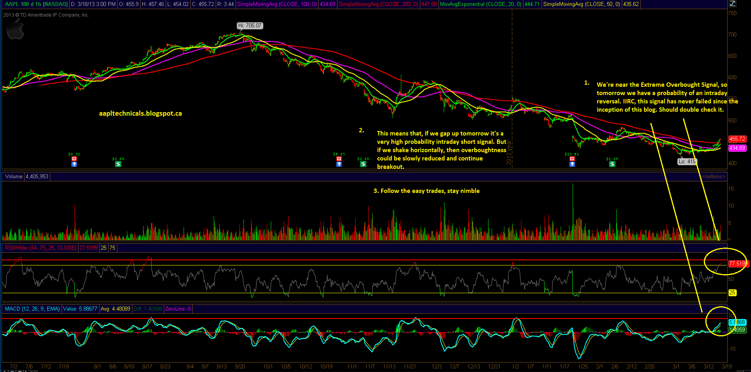
Task: Select the SimpleMovingAvg (CLOSE, 200, 0) study label
Action: (x=378, y=4)
